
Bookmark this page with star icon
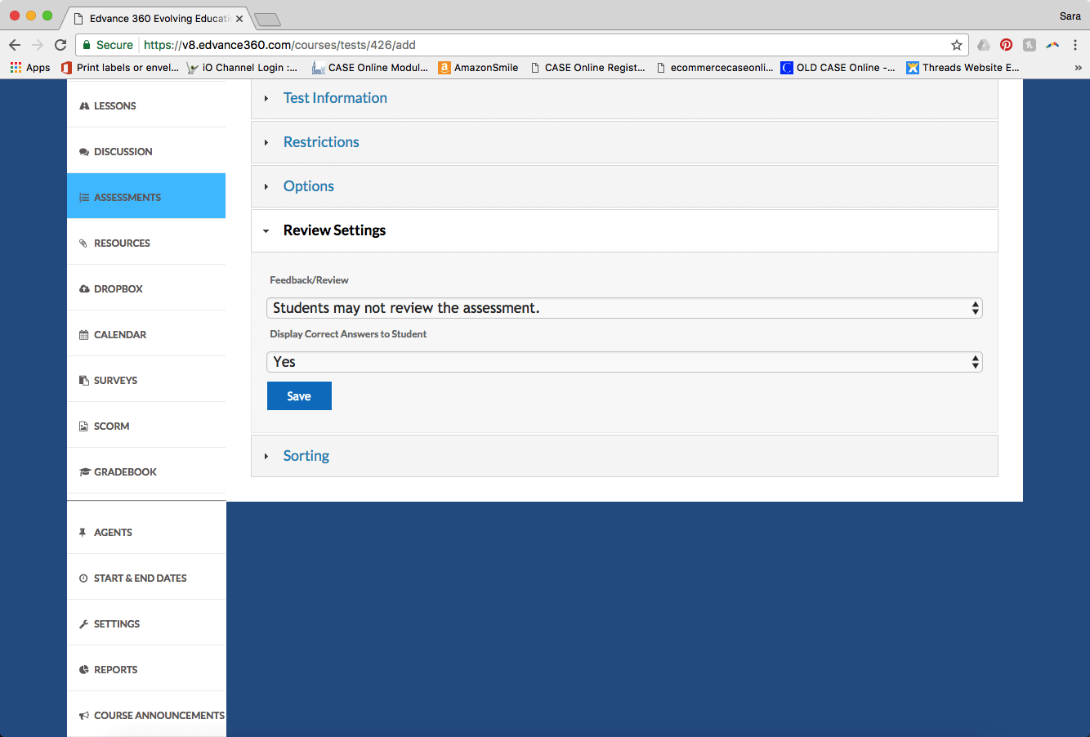pyautogui.click(x=956, y=45)
